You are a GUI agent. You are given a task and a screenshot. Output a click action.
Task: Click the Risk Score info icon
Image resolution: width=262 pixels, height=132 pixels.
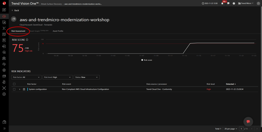pos(27,40)
